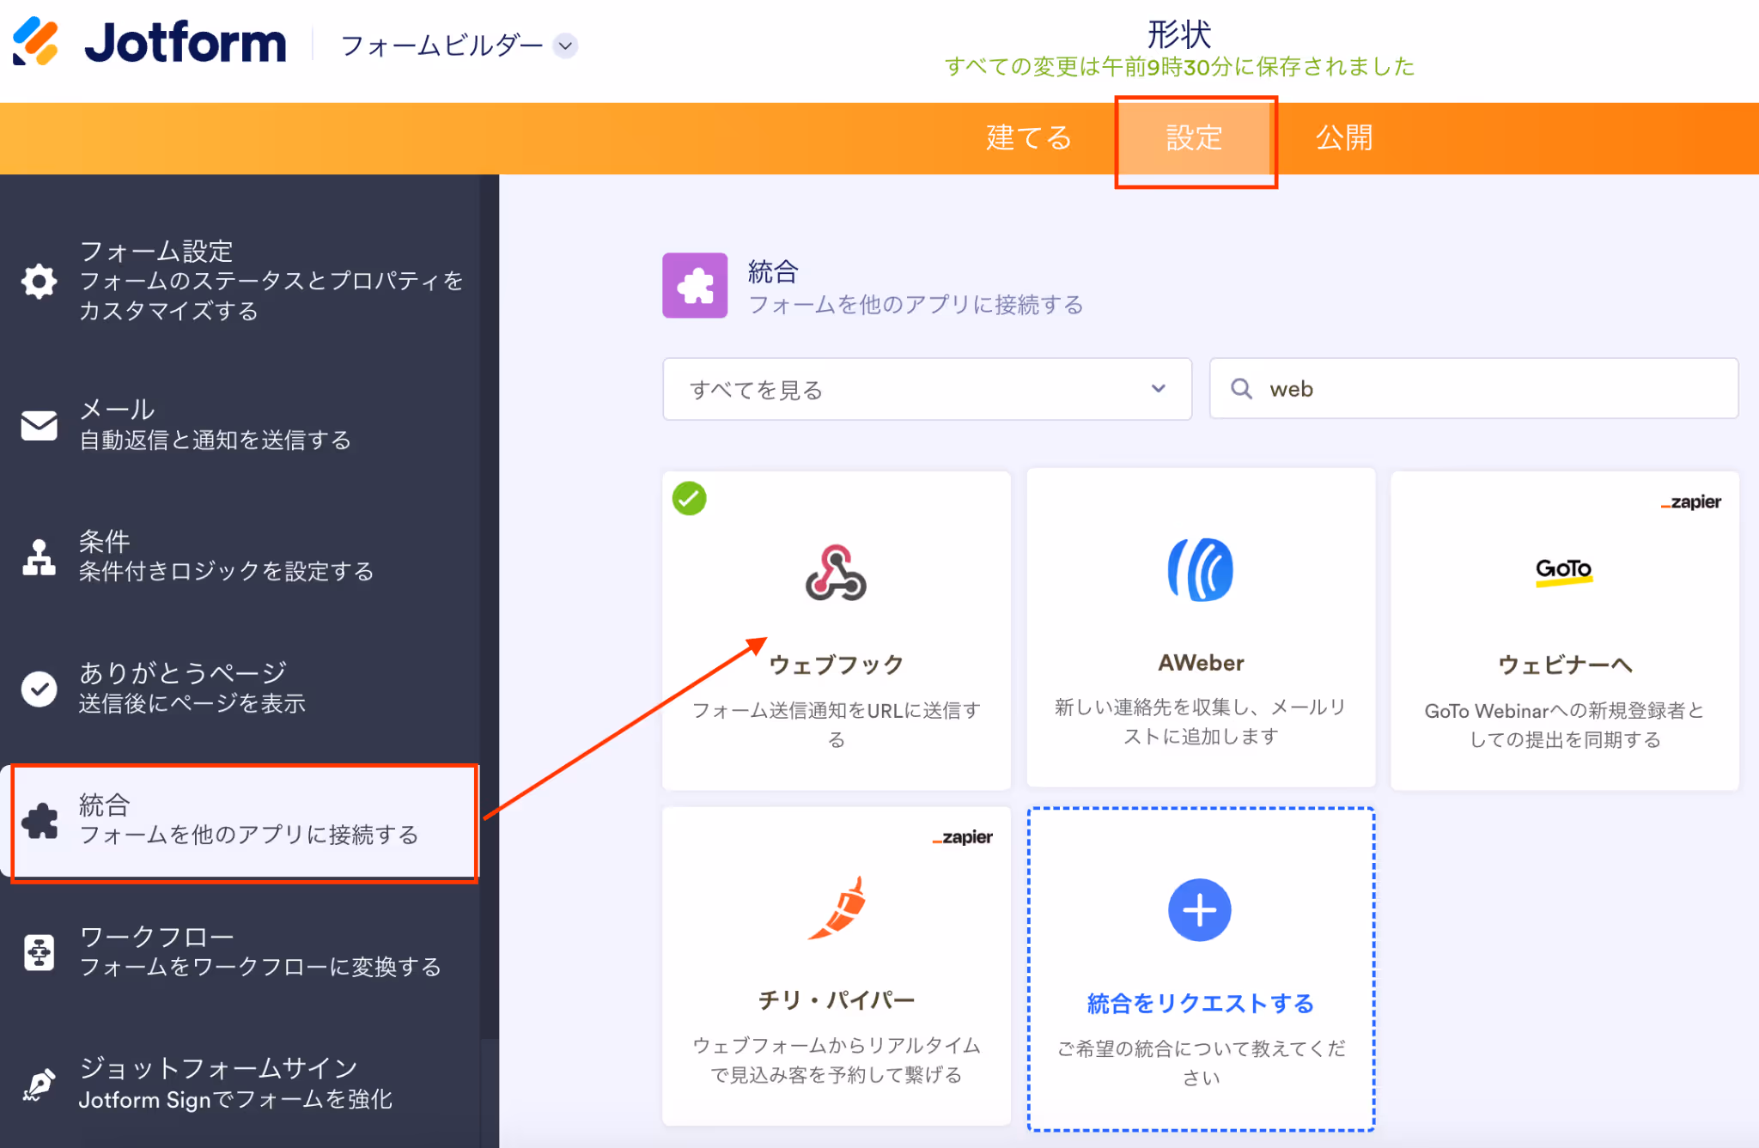The image size is (1759, 1148).
Task: Expand the フォームビルダー dropdown chevron
Action: 565,46
